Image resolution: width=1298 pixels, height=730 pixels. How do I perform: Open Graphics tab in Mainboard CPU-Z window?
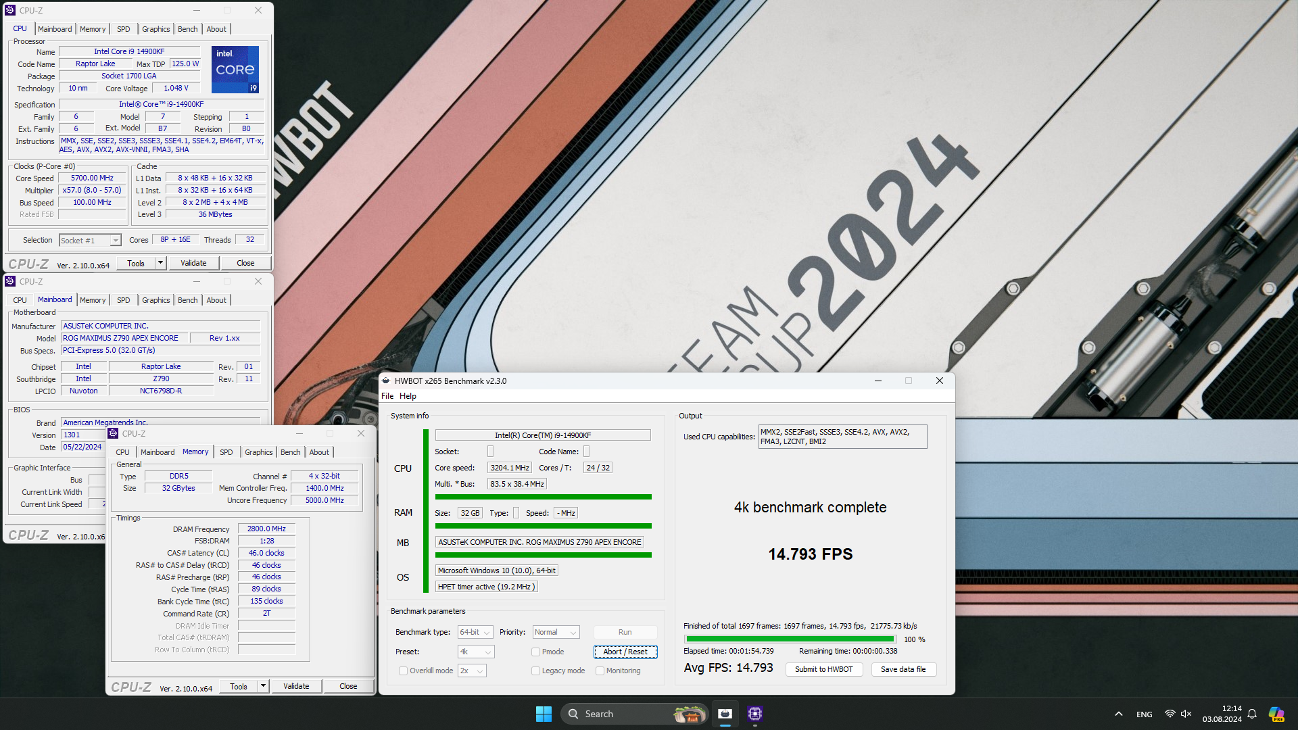click(x=156, y=300)
